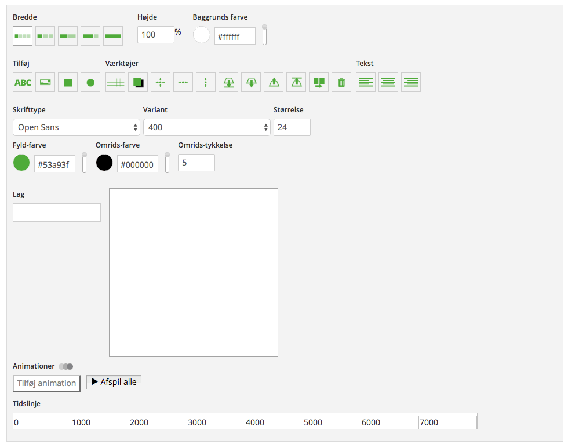The height and width of the screenshot is (445, 568).
Task: Add an image with the picture icon
Action: 45,82
